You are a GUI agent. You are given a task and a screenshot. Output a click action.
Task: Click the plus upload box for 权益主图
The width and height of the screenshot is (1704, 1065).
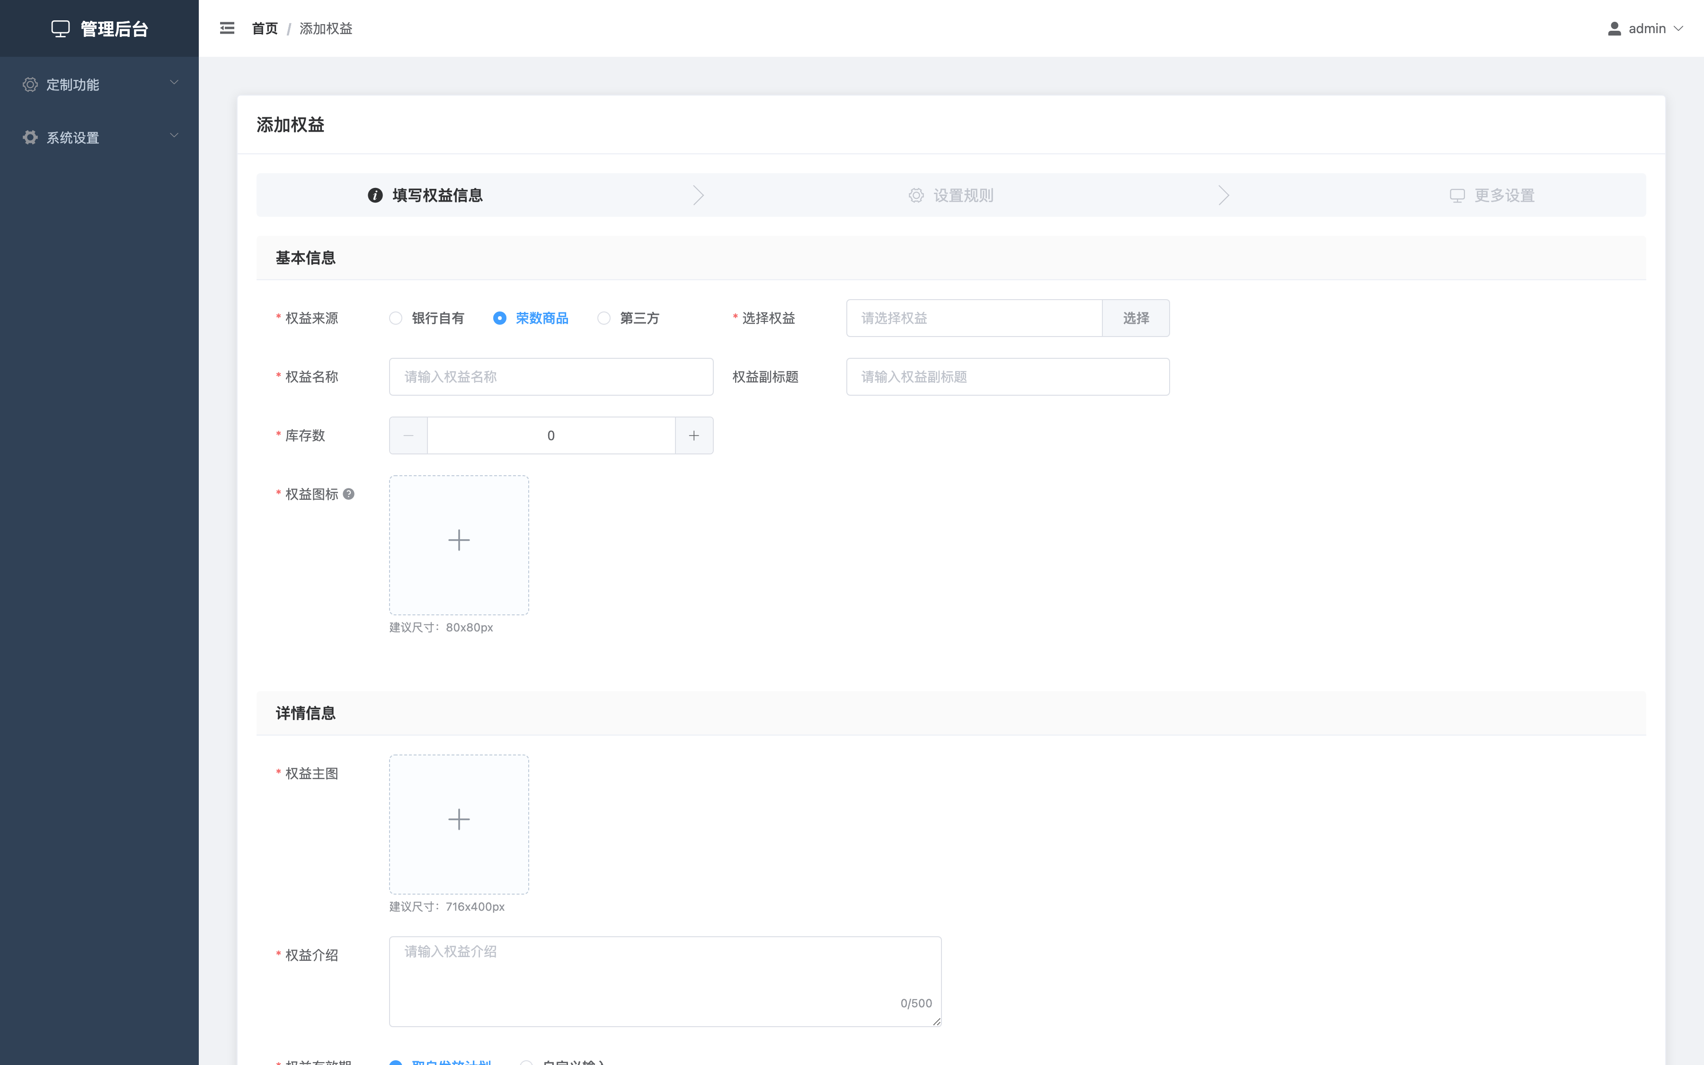pos(459,824)
